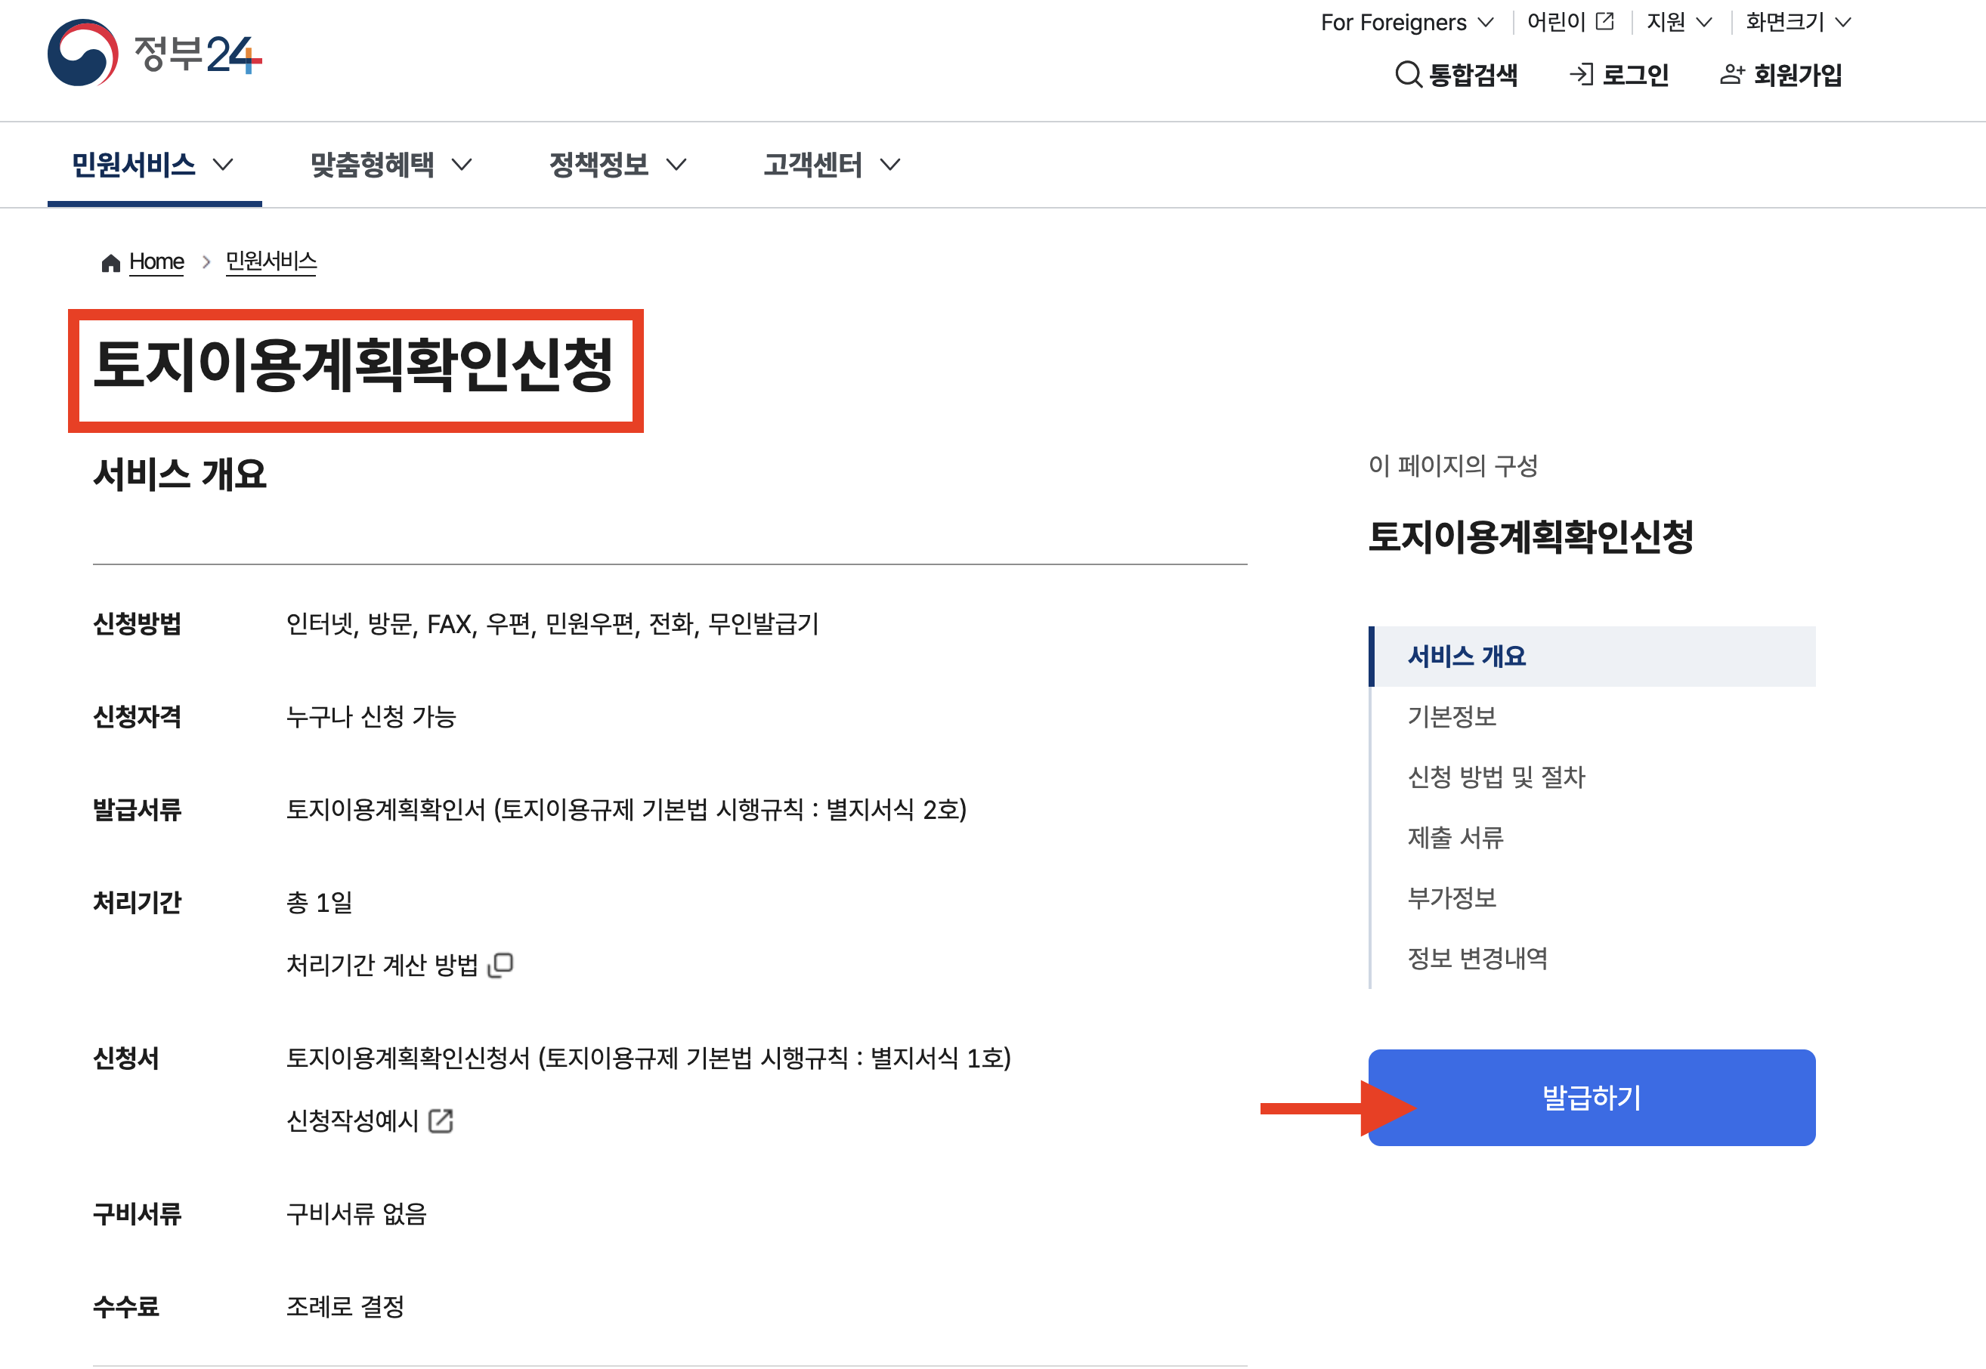Jump to 기본정보 section in sidebar
The width and height of the screenshot is (1986, 1369).
pos(1452,716)
